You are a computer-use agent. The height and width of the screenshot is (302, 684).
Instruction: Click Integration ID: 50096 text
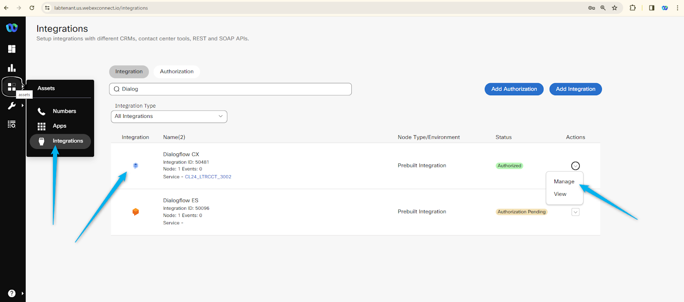tap(186, 208)
